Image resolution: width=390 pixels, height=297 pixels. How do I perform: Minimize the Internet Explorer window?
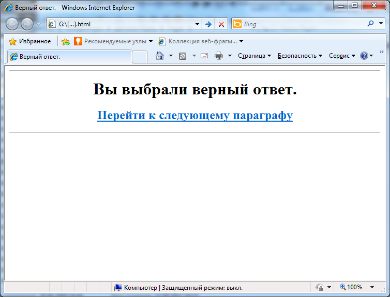341,6
